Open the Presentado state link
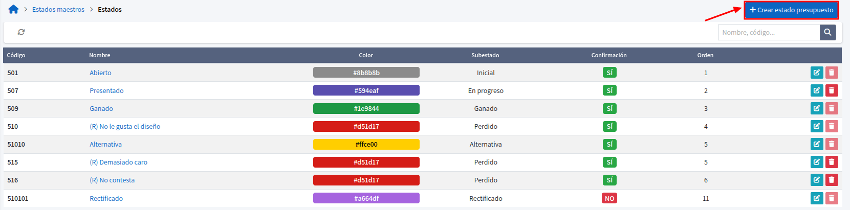The image size is (850, 210). (106, 90)
